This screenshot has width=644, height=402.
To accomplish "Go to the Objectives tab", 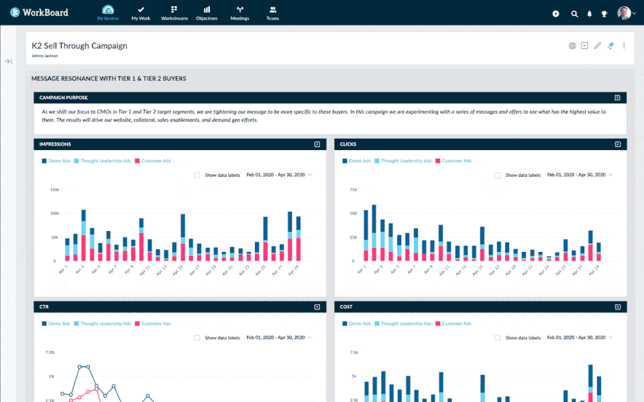I will coord(207,13).
